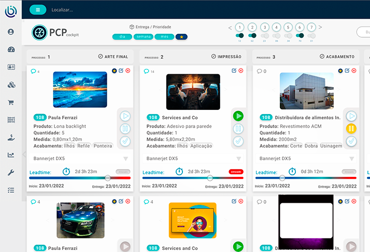Select the "mês" filter tab
The height and width of the screenshot is (252, 370).
[164, 37]
